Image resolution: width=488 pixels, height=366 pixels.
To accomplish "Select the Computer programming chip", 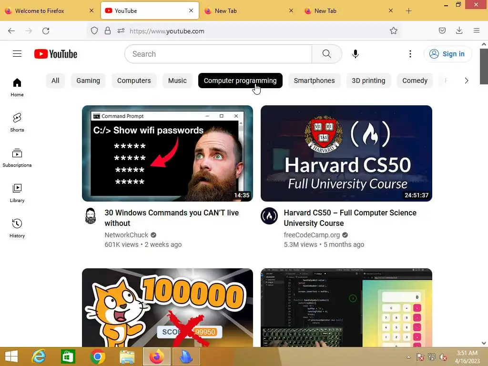I will (x=240, y=81).
